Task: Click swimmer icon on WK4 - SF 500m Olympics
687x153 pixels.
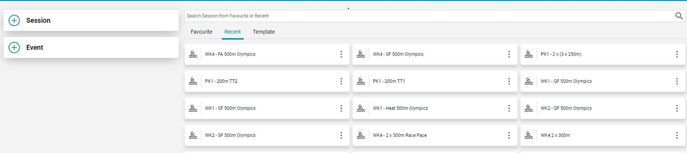Action: pos(361,54)
